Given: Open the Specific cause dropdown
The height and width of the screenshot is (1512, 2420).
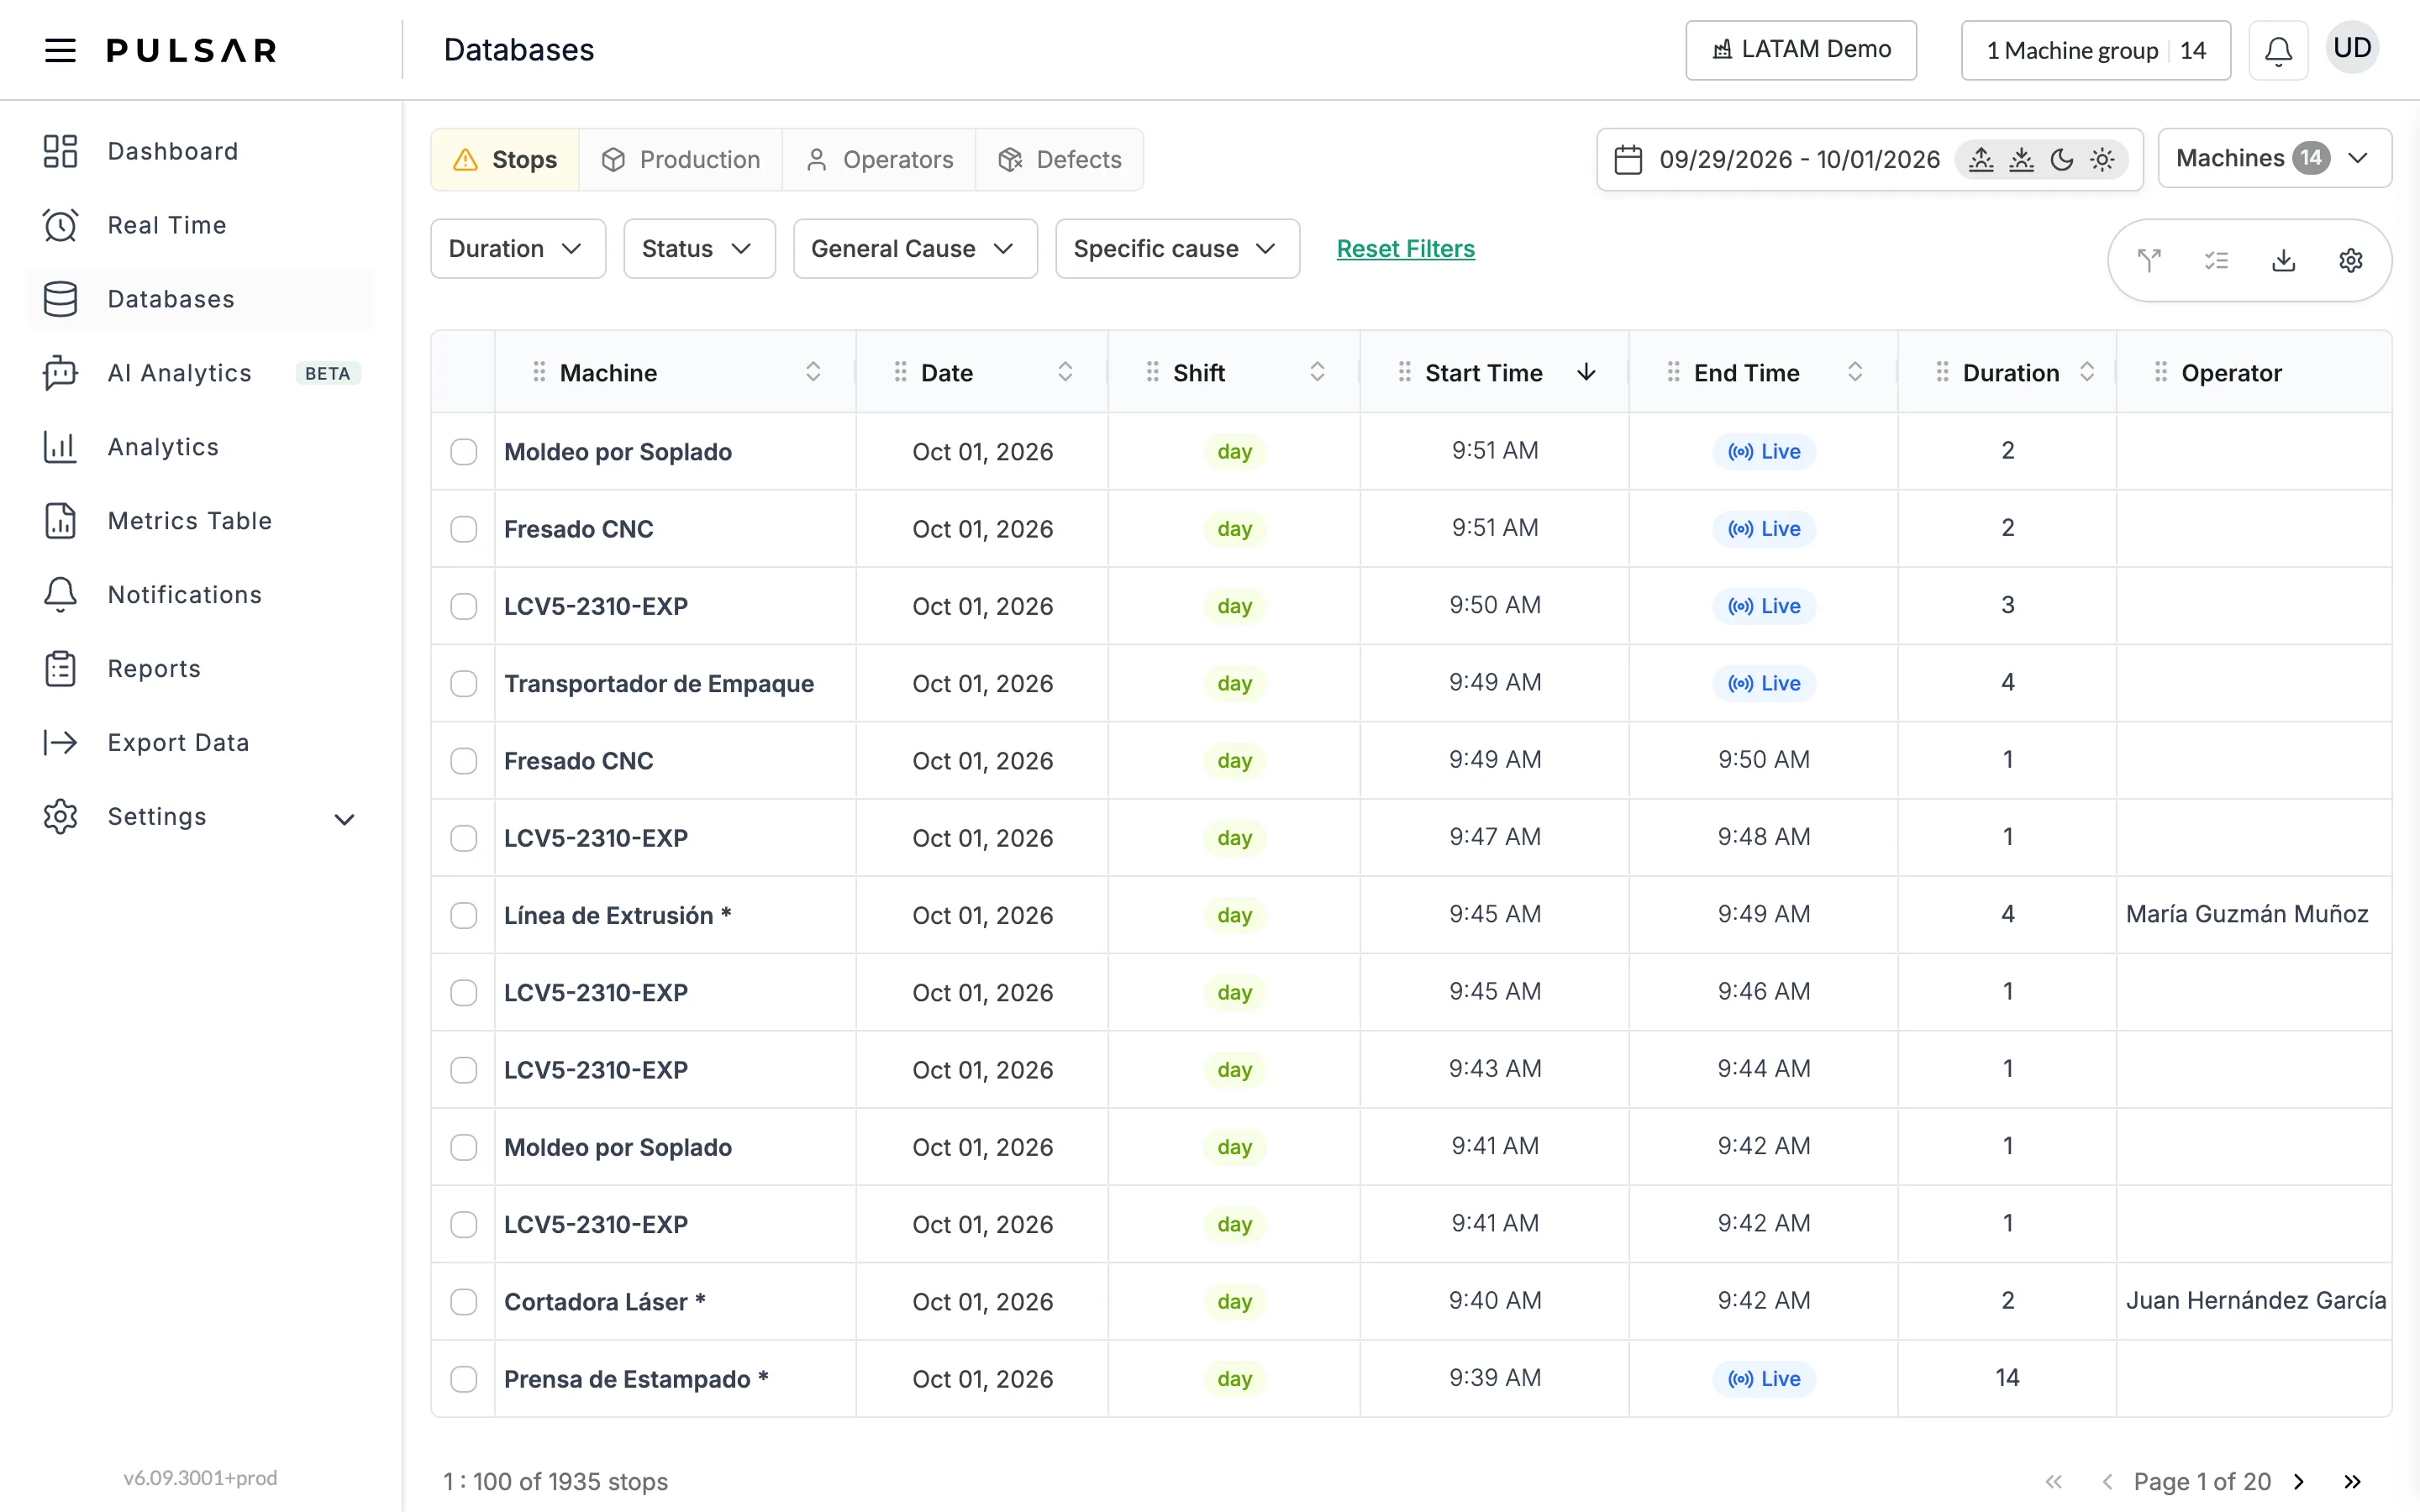Looking at the screenshot, I should coord(1177,249).
